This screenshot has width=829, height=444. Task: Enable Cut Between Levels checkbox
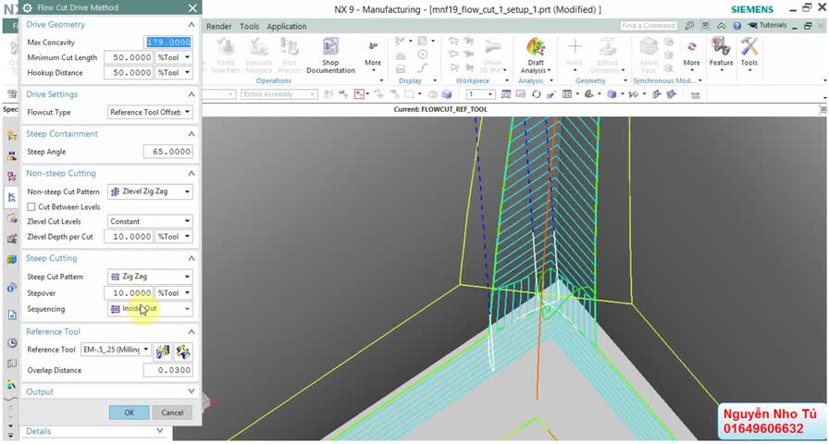pyautogui.click(x=31, y=206)
